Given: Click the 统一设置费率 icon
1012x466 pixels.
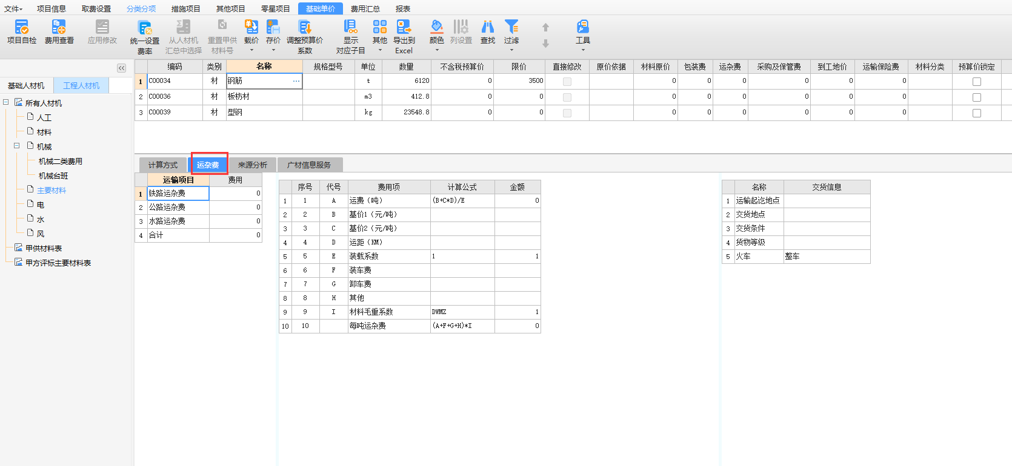Looking at the screenshot, I should tap(144, 36).
